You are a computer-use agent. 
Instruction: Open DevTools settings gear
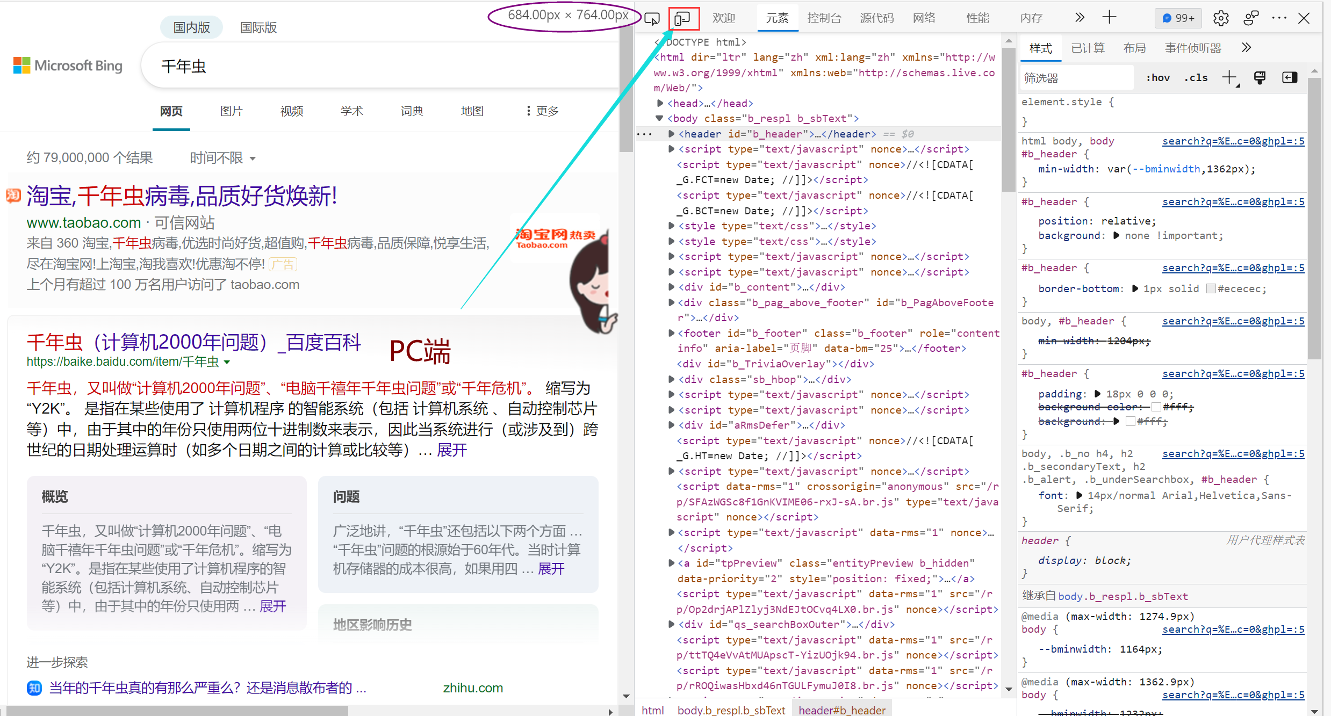(1220, 18)
